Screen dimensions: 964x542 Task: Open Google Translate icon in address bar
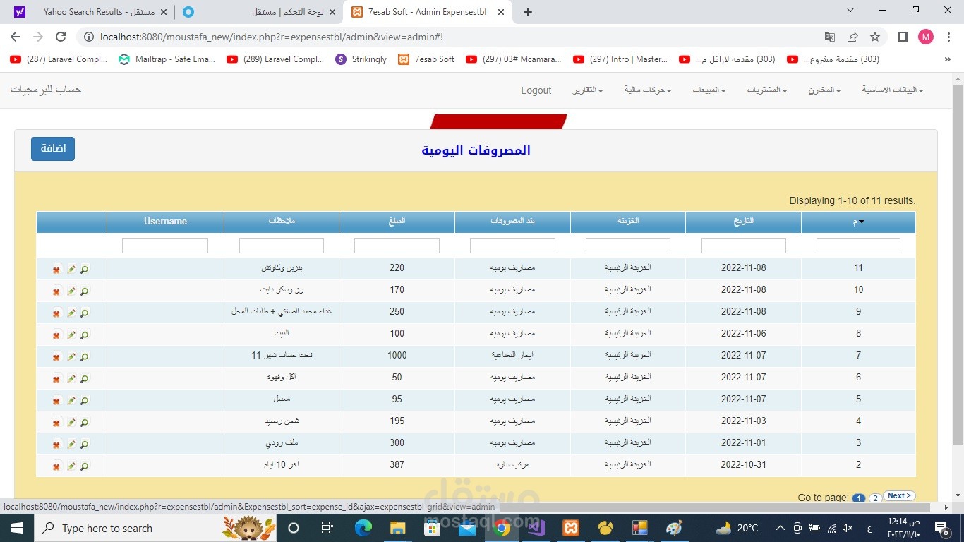tap(830, 37)
